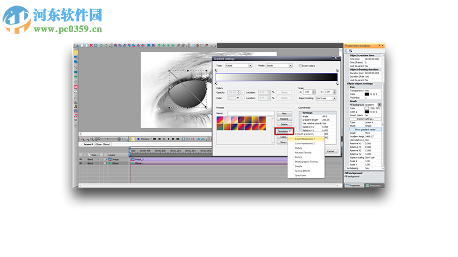Select the music note audio tool in sidebar

point(76,116)
